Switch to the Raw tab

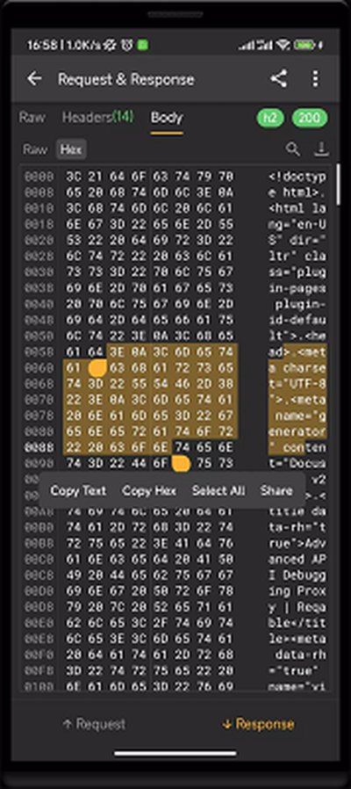[x=31, y=118]
